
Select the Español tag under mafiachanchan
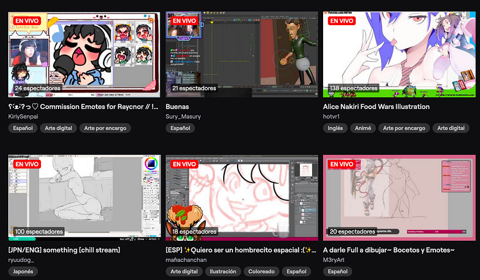point(296,271)
